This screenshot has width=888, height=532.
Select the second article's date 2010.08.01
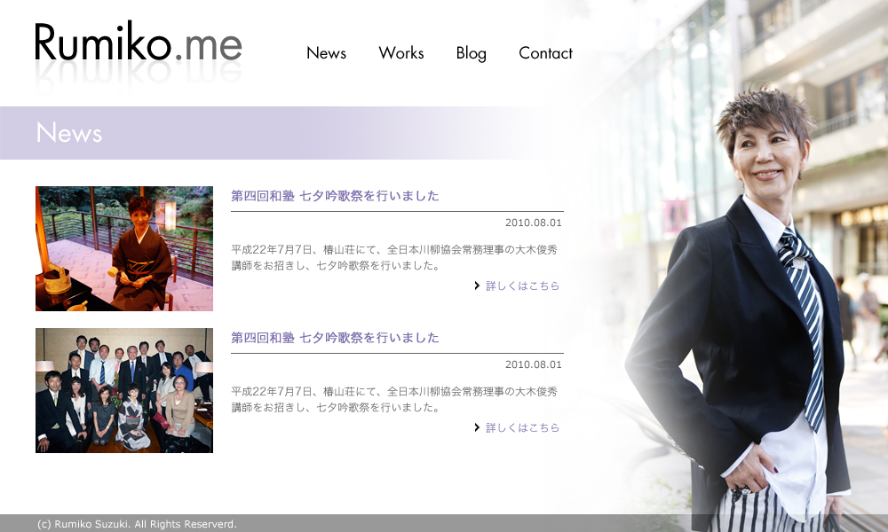534,364
